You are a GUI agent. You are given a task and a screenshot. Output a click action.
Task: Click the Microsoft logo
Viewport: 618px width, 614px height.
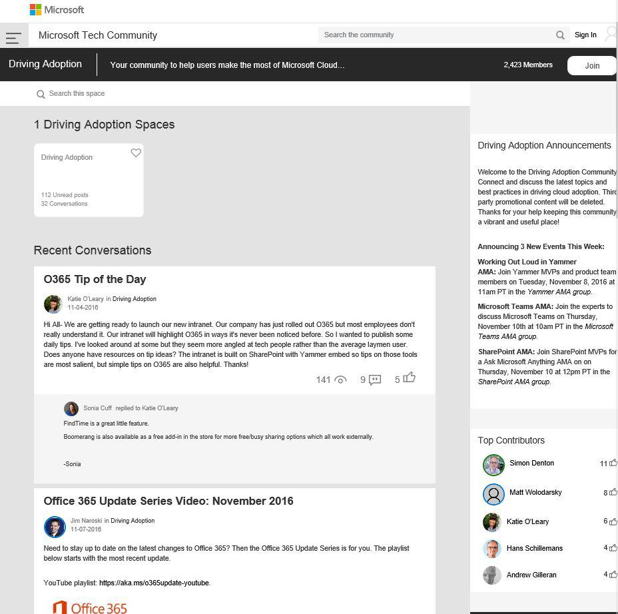coord(57,10)
